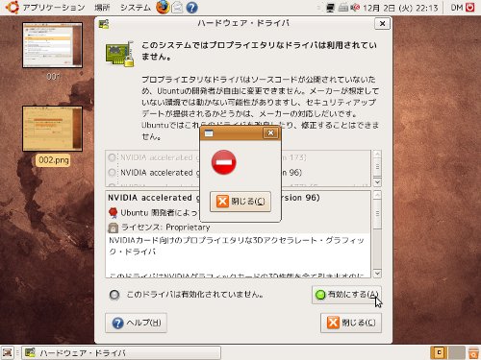Click the hardware driver tray icon
The height and width of the screenshot is (360, 481).
coord(342,8)
